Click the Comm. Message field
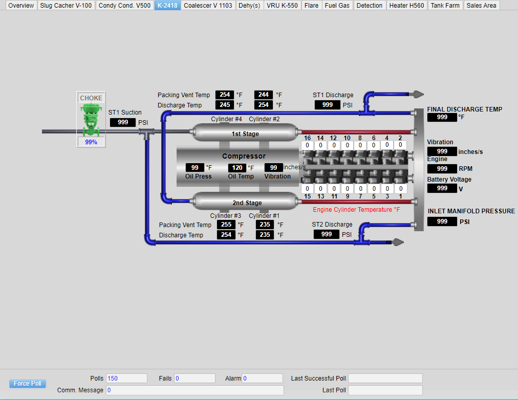The image size is (518, 400). tap(195, 390)
